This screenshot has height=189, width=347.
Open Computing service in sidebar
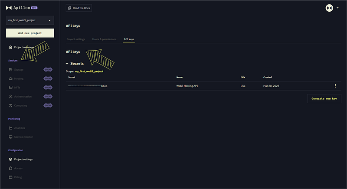[x=21, y=106]
